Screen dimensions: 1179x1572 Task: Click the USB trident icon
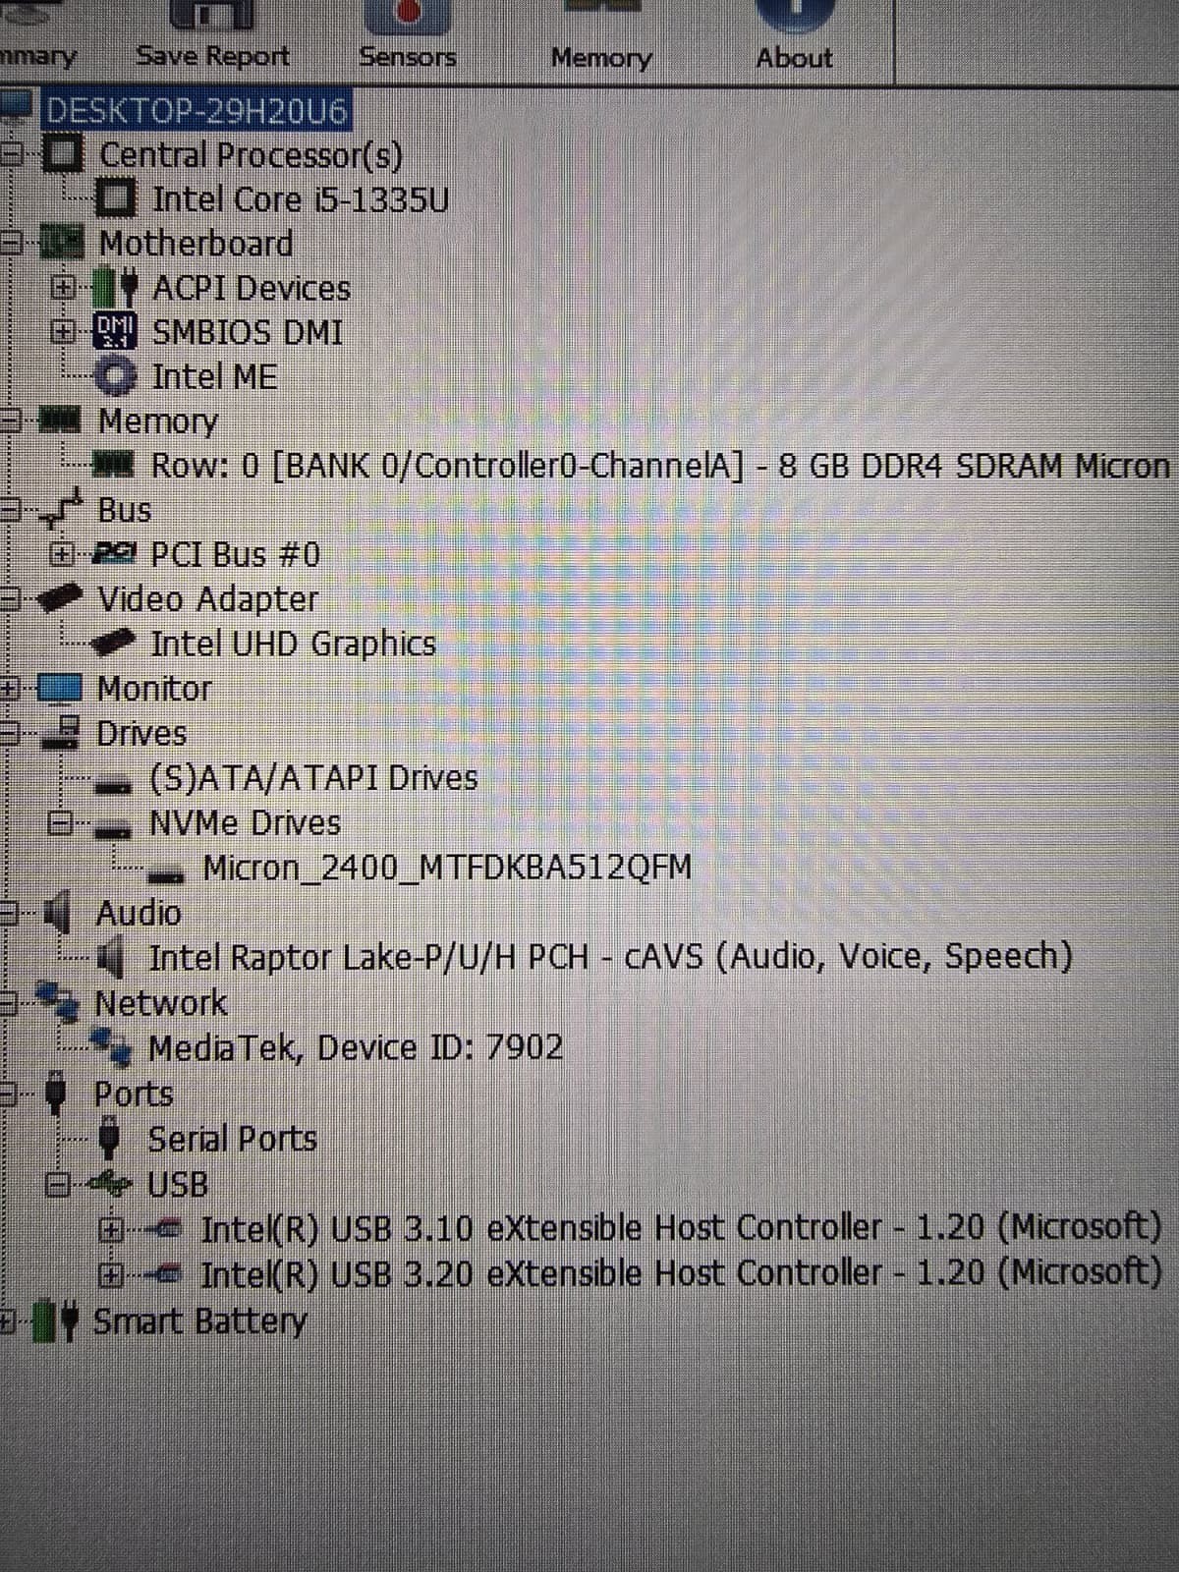point(110,1184)
